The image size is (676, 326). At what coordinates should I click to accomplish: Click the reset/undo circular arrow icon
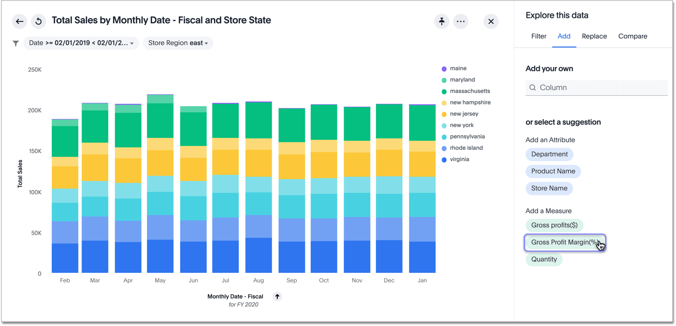[38, 21]
